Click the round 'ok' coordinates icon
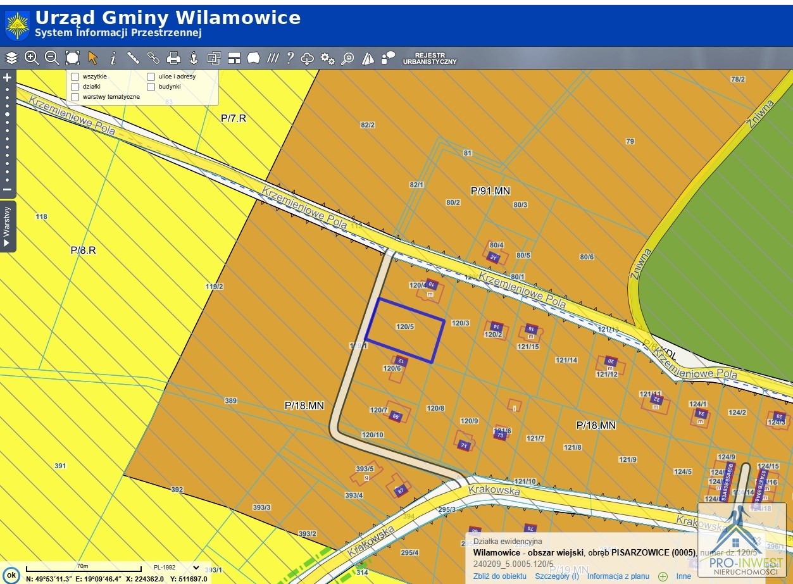Screen dimensions: 793x584 click(x=11, y=575)
